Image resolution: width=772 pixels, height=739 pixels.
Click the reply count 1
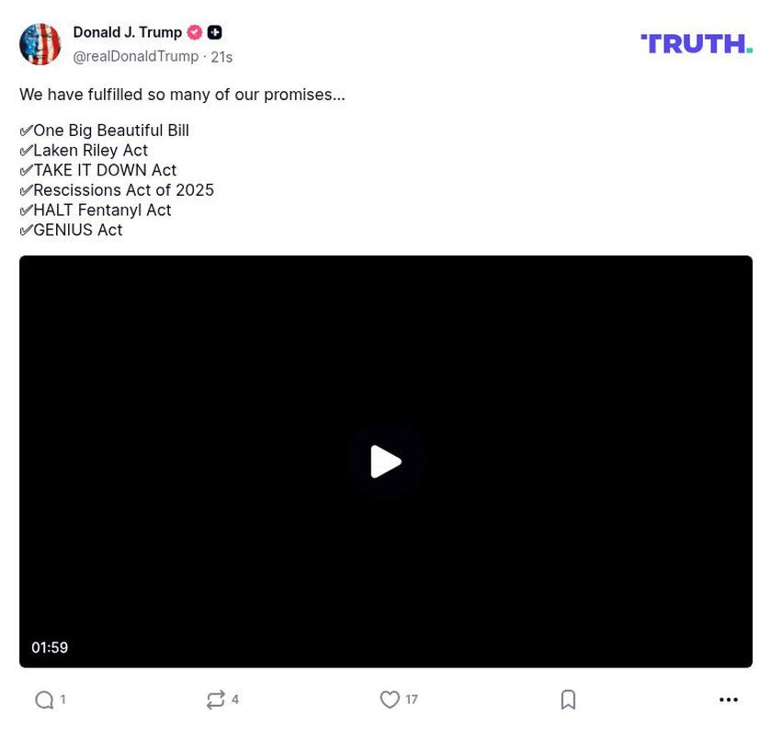pos(62,699)
